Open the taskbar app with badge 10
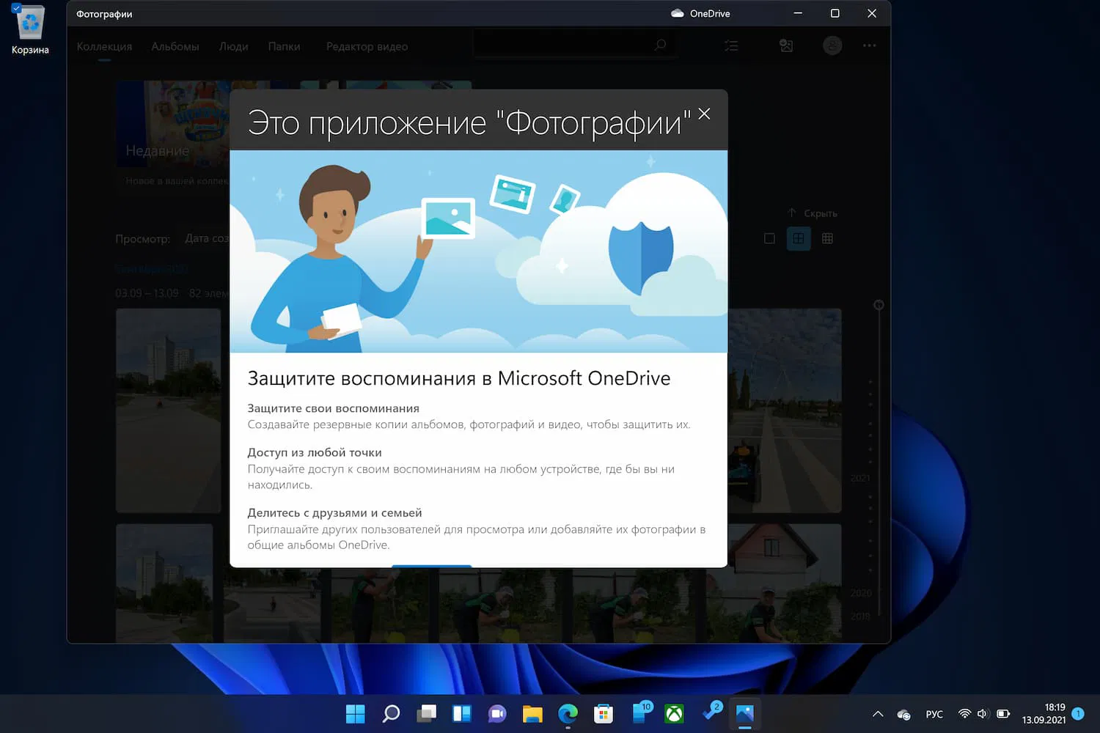 640,712
